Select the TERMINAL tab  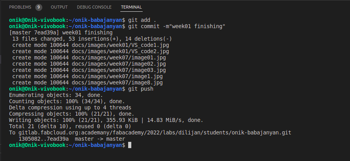[131, 7]
